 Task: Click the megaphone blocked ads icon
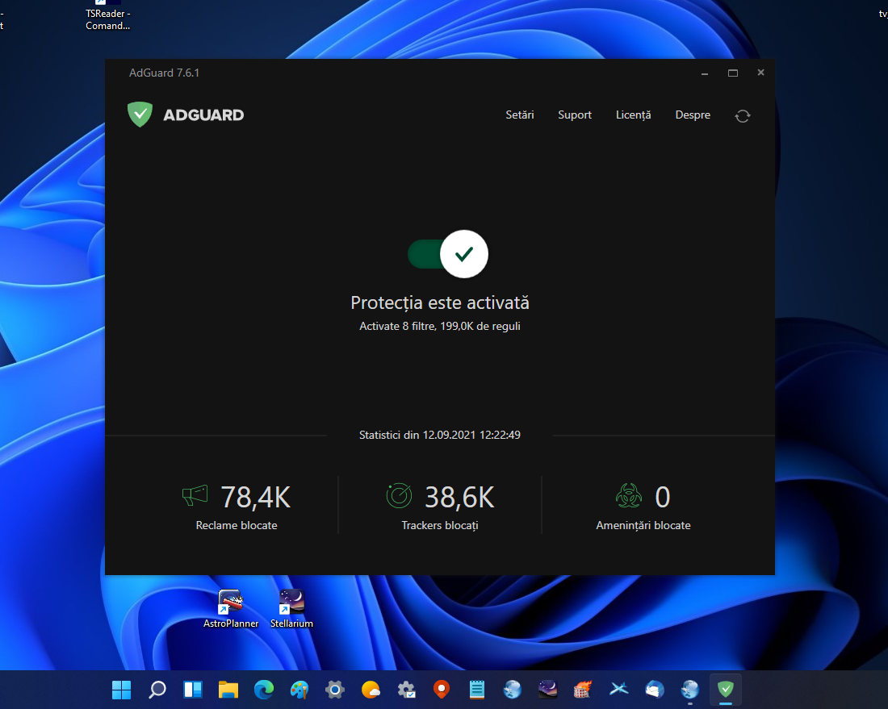coord(195,496)
